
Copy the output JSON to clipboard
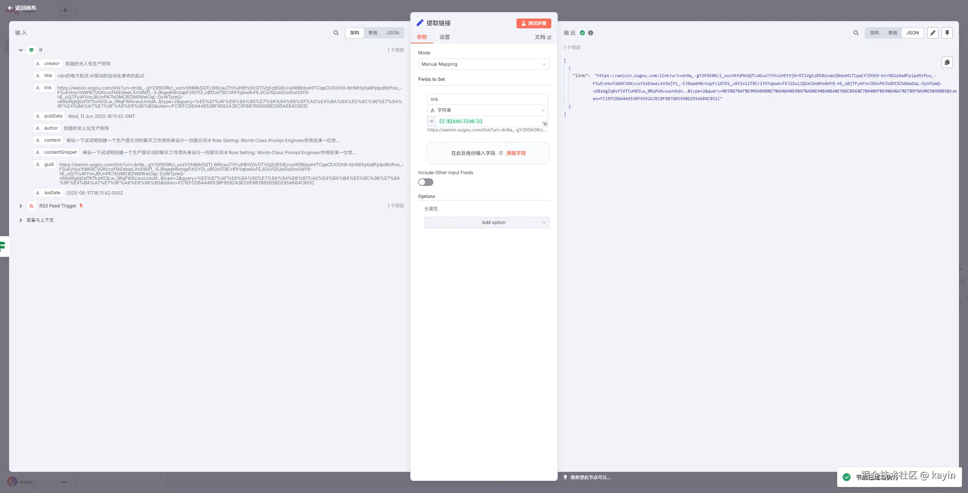coord(947,62)
